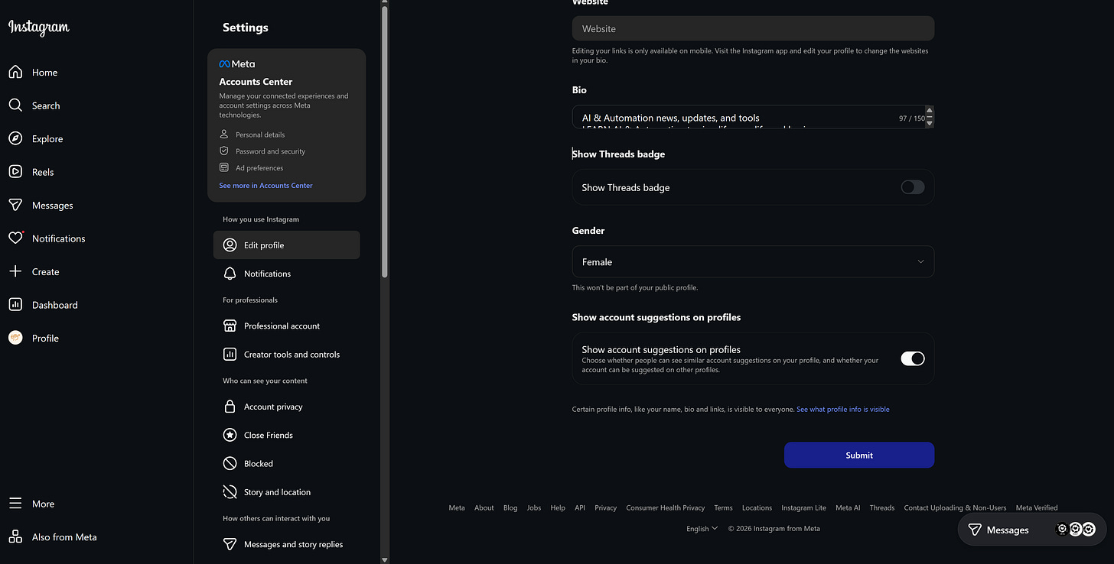1114x564 pixels.
Task: Toggle the Show Threads badge switch
Action: click(x=912, y=187)
